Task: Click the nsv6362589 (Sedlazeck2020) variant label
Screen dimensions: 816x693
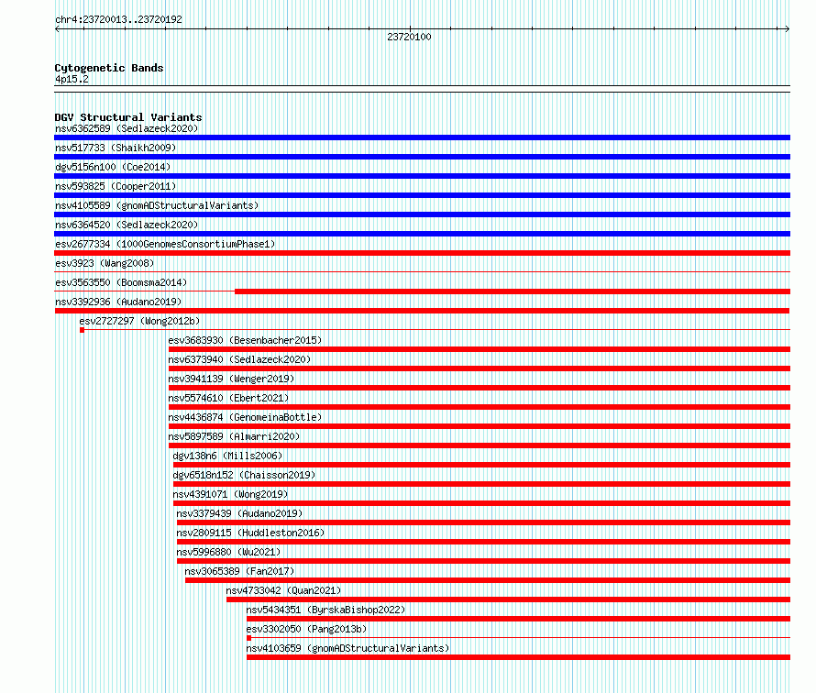Action: tap(127, 128)
